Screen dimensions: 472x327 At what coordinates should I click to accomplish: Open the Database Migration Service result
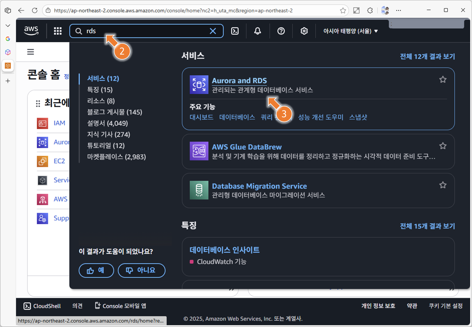(x=259, y=186)
